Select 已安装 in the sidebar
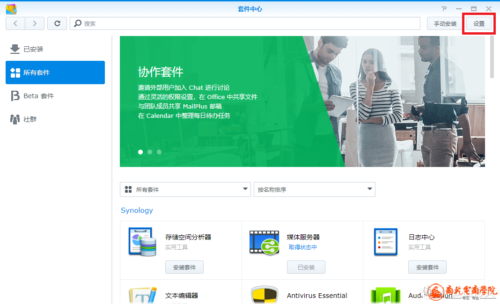500x304 pixels. pyautogui.click(x=55, y=49)
